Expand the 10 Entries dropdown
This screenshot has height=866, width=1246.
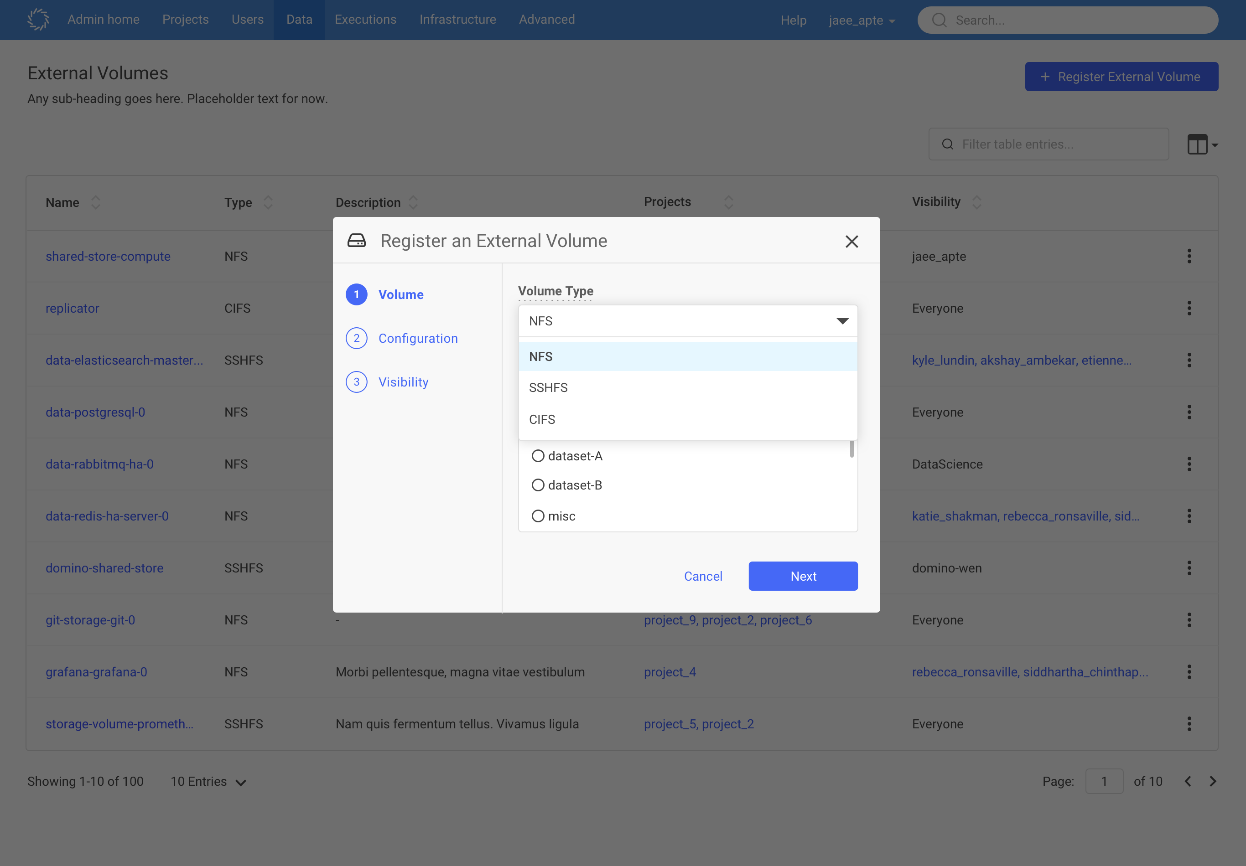click(208, 781)
